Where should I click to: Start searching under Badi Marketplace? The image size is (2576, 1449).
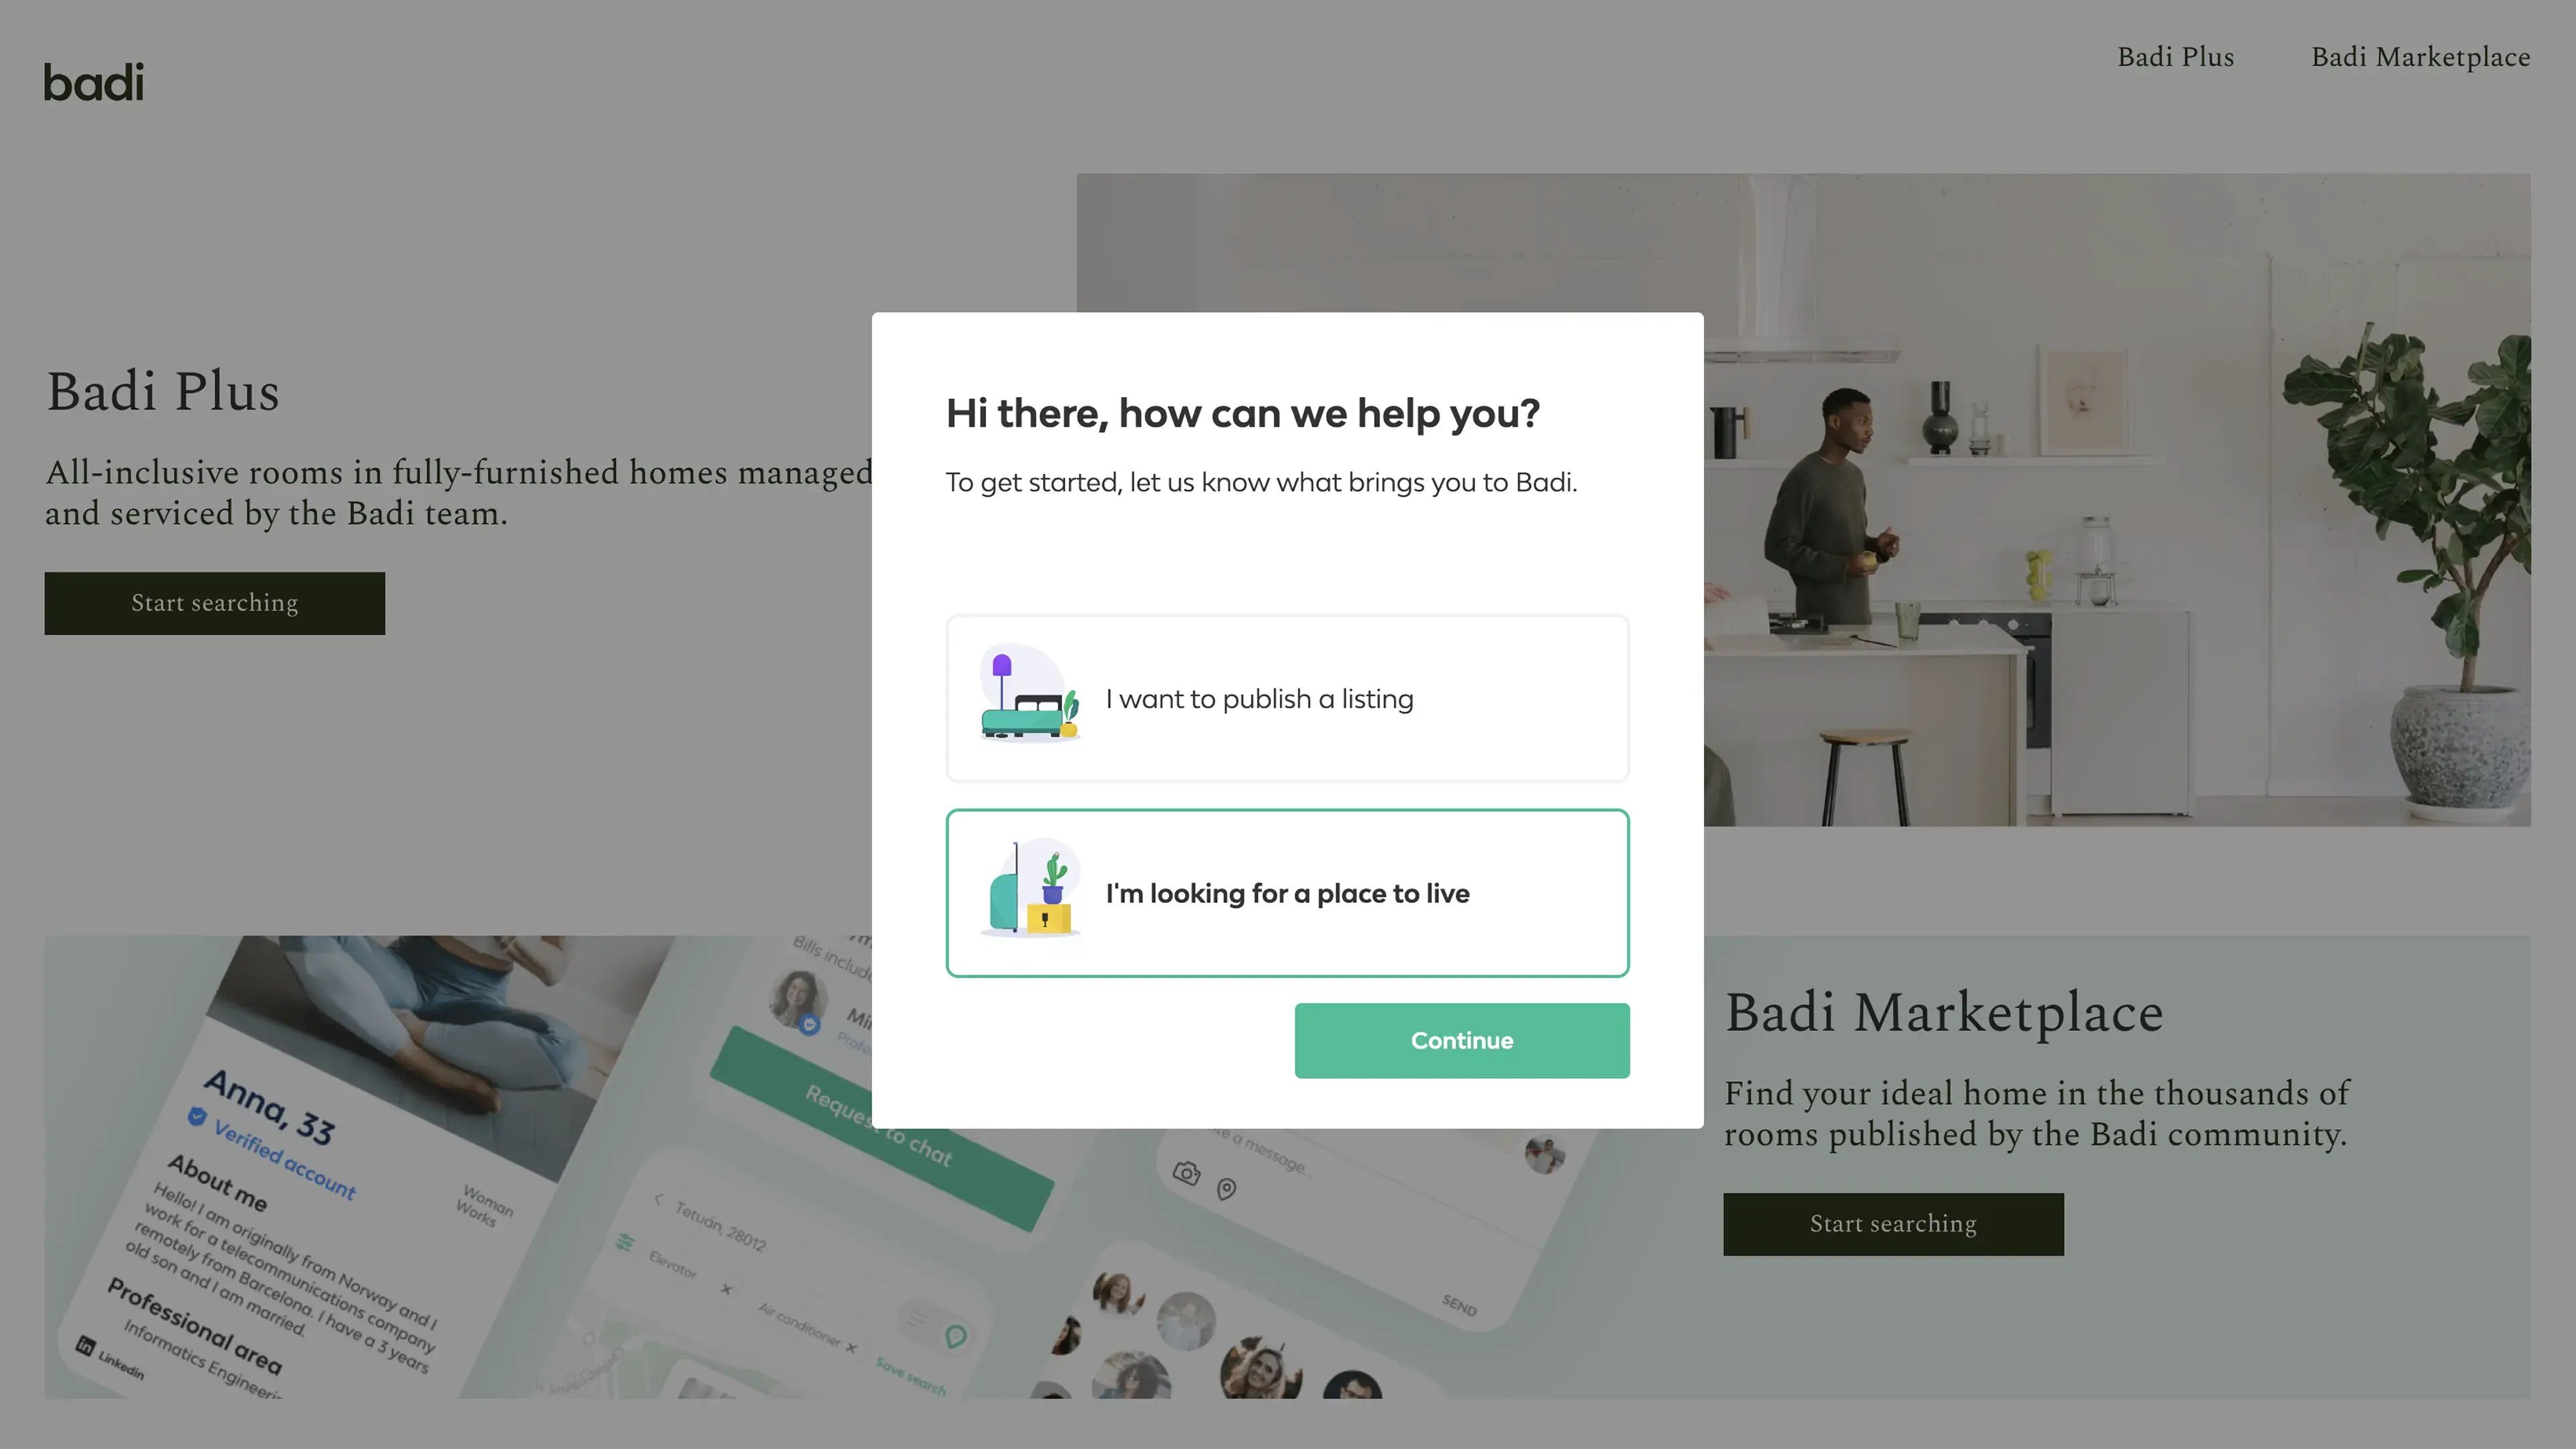point(1892,1224)
